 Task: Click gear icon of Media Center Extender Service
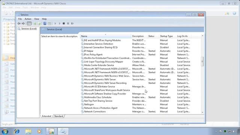[82, 65]
